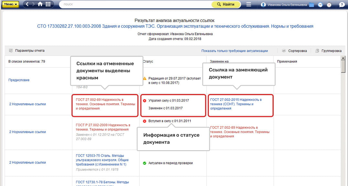Open the Группировка menu
The height and width of the screenshot is (186, 348).
(x=329, y=51)
